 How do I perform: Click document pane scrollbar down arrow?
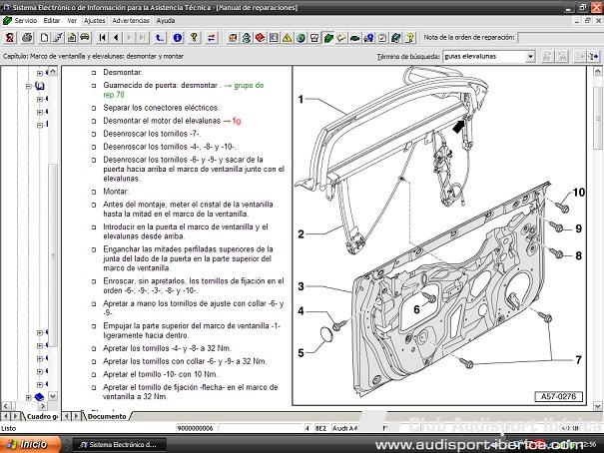pos(597,406)
